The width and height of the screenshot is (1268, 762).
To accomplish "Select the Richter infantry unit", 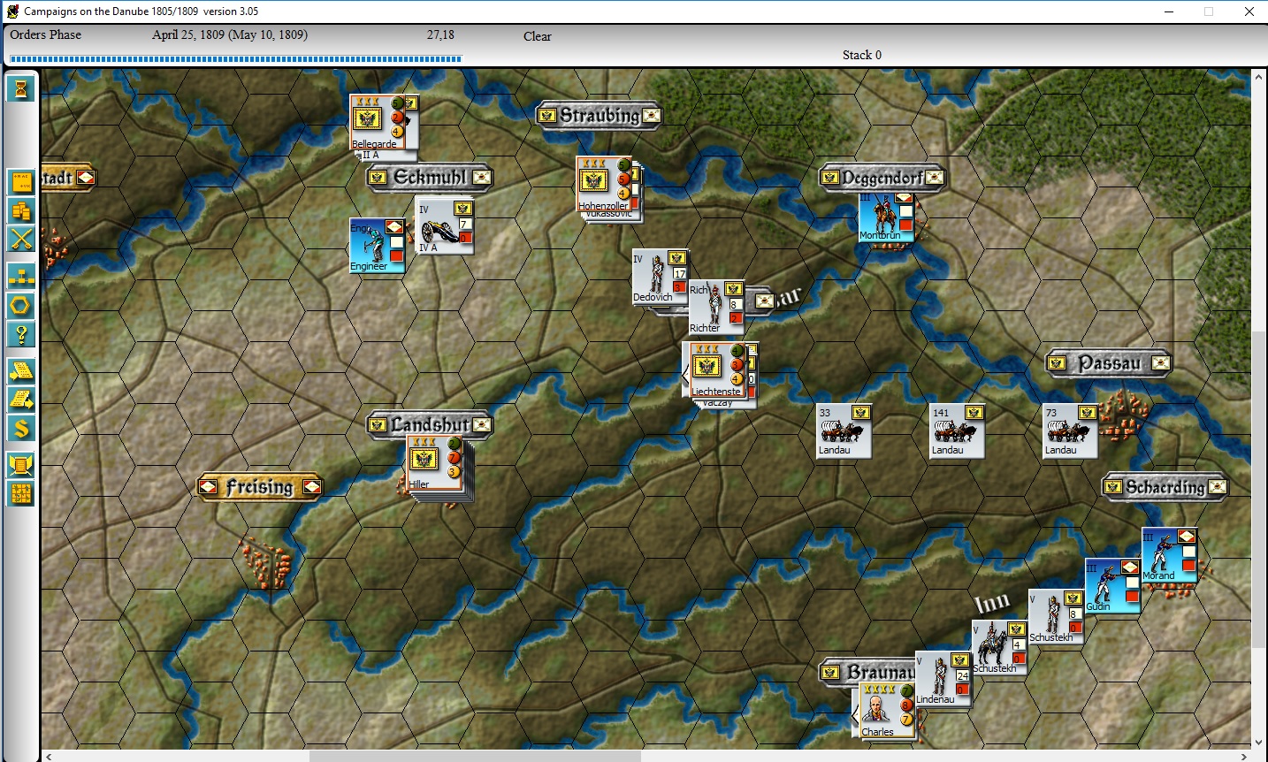I will click(x=716, y=308).
